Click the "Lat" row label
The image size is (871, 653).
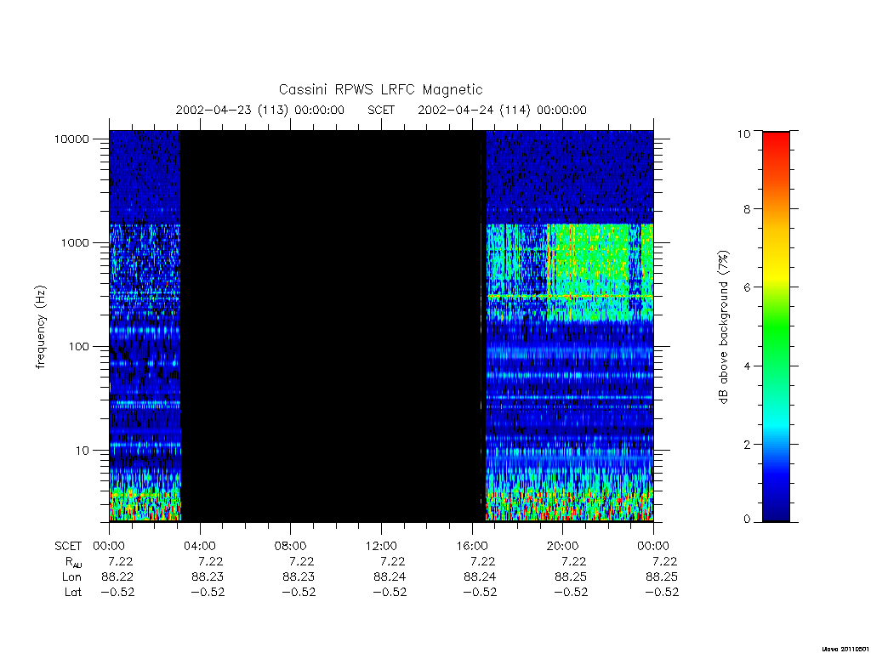(x=73, y=592)
